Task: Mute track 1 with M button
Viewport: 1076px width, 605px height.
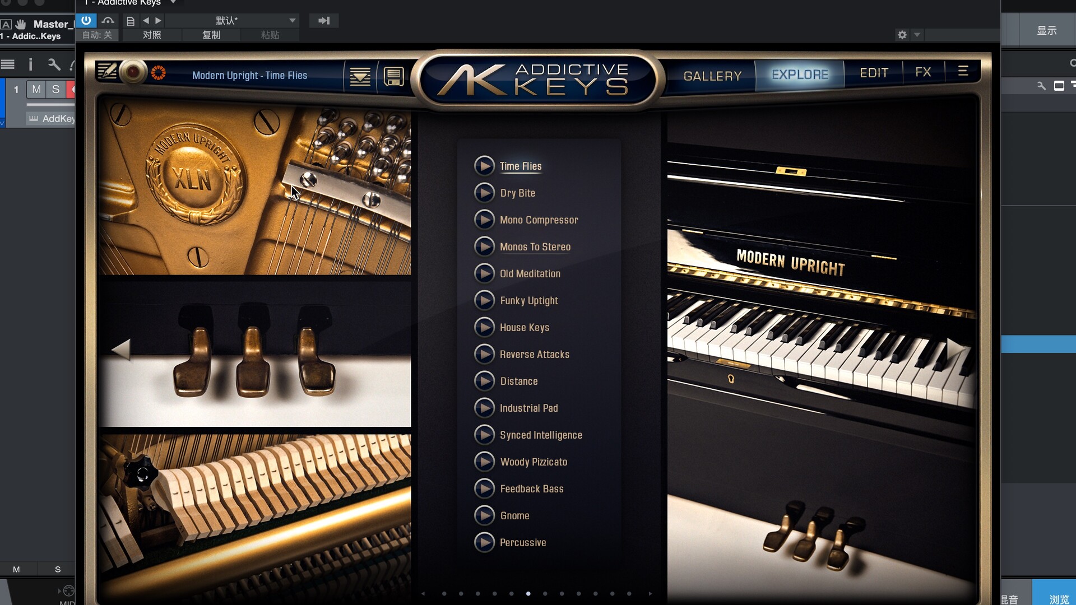Action: 36,89
